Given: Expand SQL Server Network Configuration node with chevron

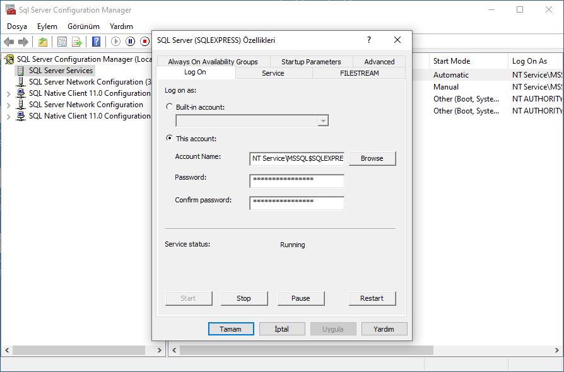Looking at the screenshot, I should tap(9, 105).
